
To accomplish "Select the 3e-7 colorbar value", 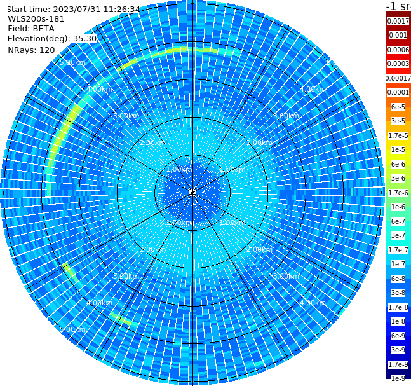I will 398,235.
